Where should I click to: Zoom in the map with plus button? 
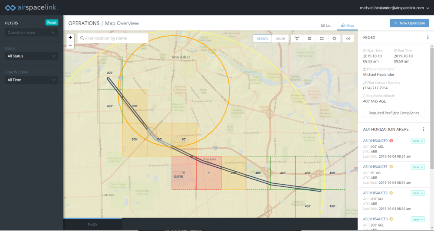pyautogui.click(x=70, y=37)
